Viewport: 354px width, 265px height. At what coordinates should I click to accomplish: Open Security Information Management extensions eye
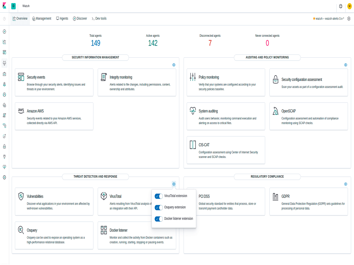pyautogui.click(x=174, y=65)
